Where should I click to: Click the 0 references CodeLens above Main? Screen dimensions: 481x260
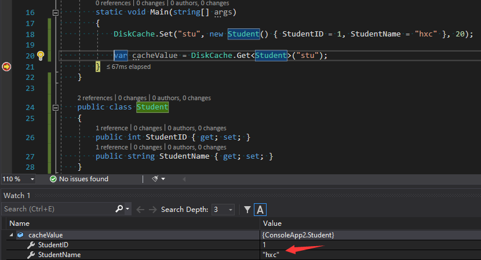coord(113,3)
